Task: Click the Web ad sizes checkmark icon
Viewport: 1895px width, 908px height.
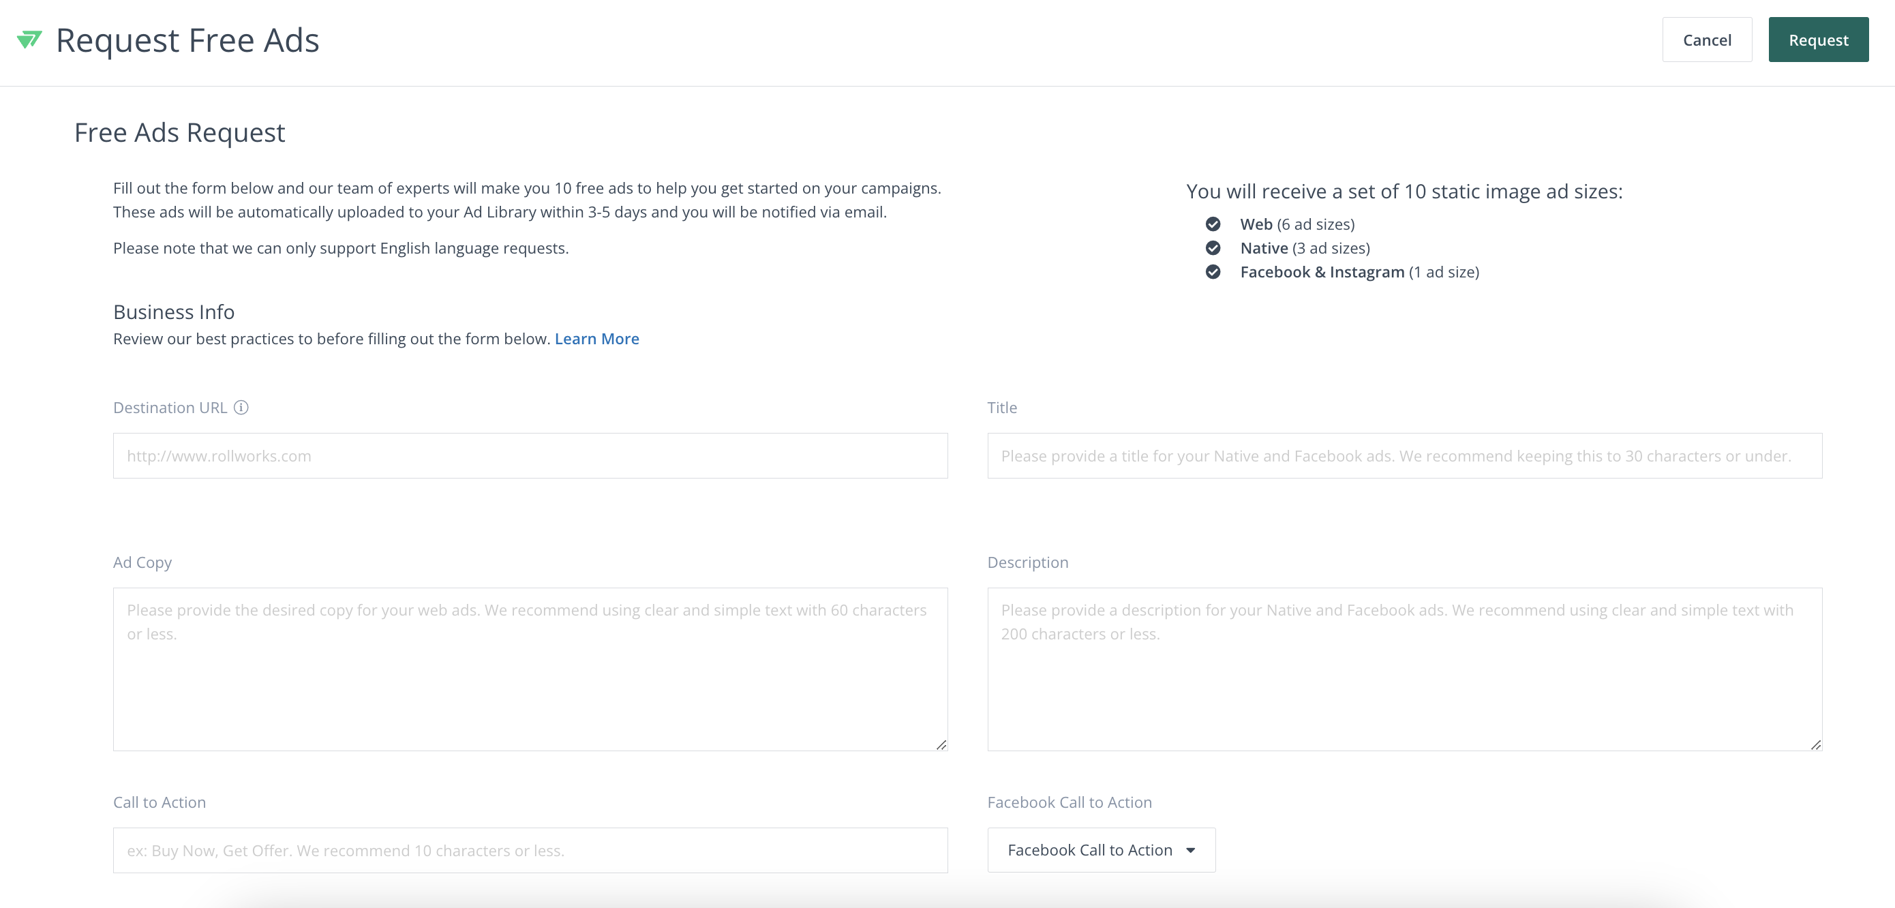Action: (x=1213, y=224)
